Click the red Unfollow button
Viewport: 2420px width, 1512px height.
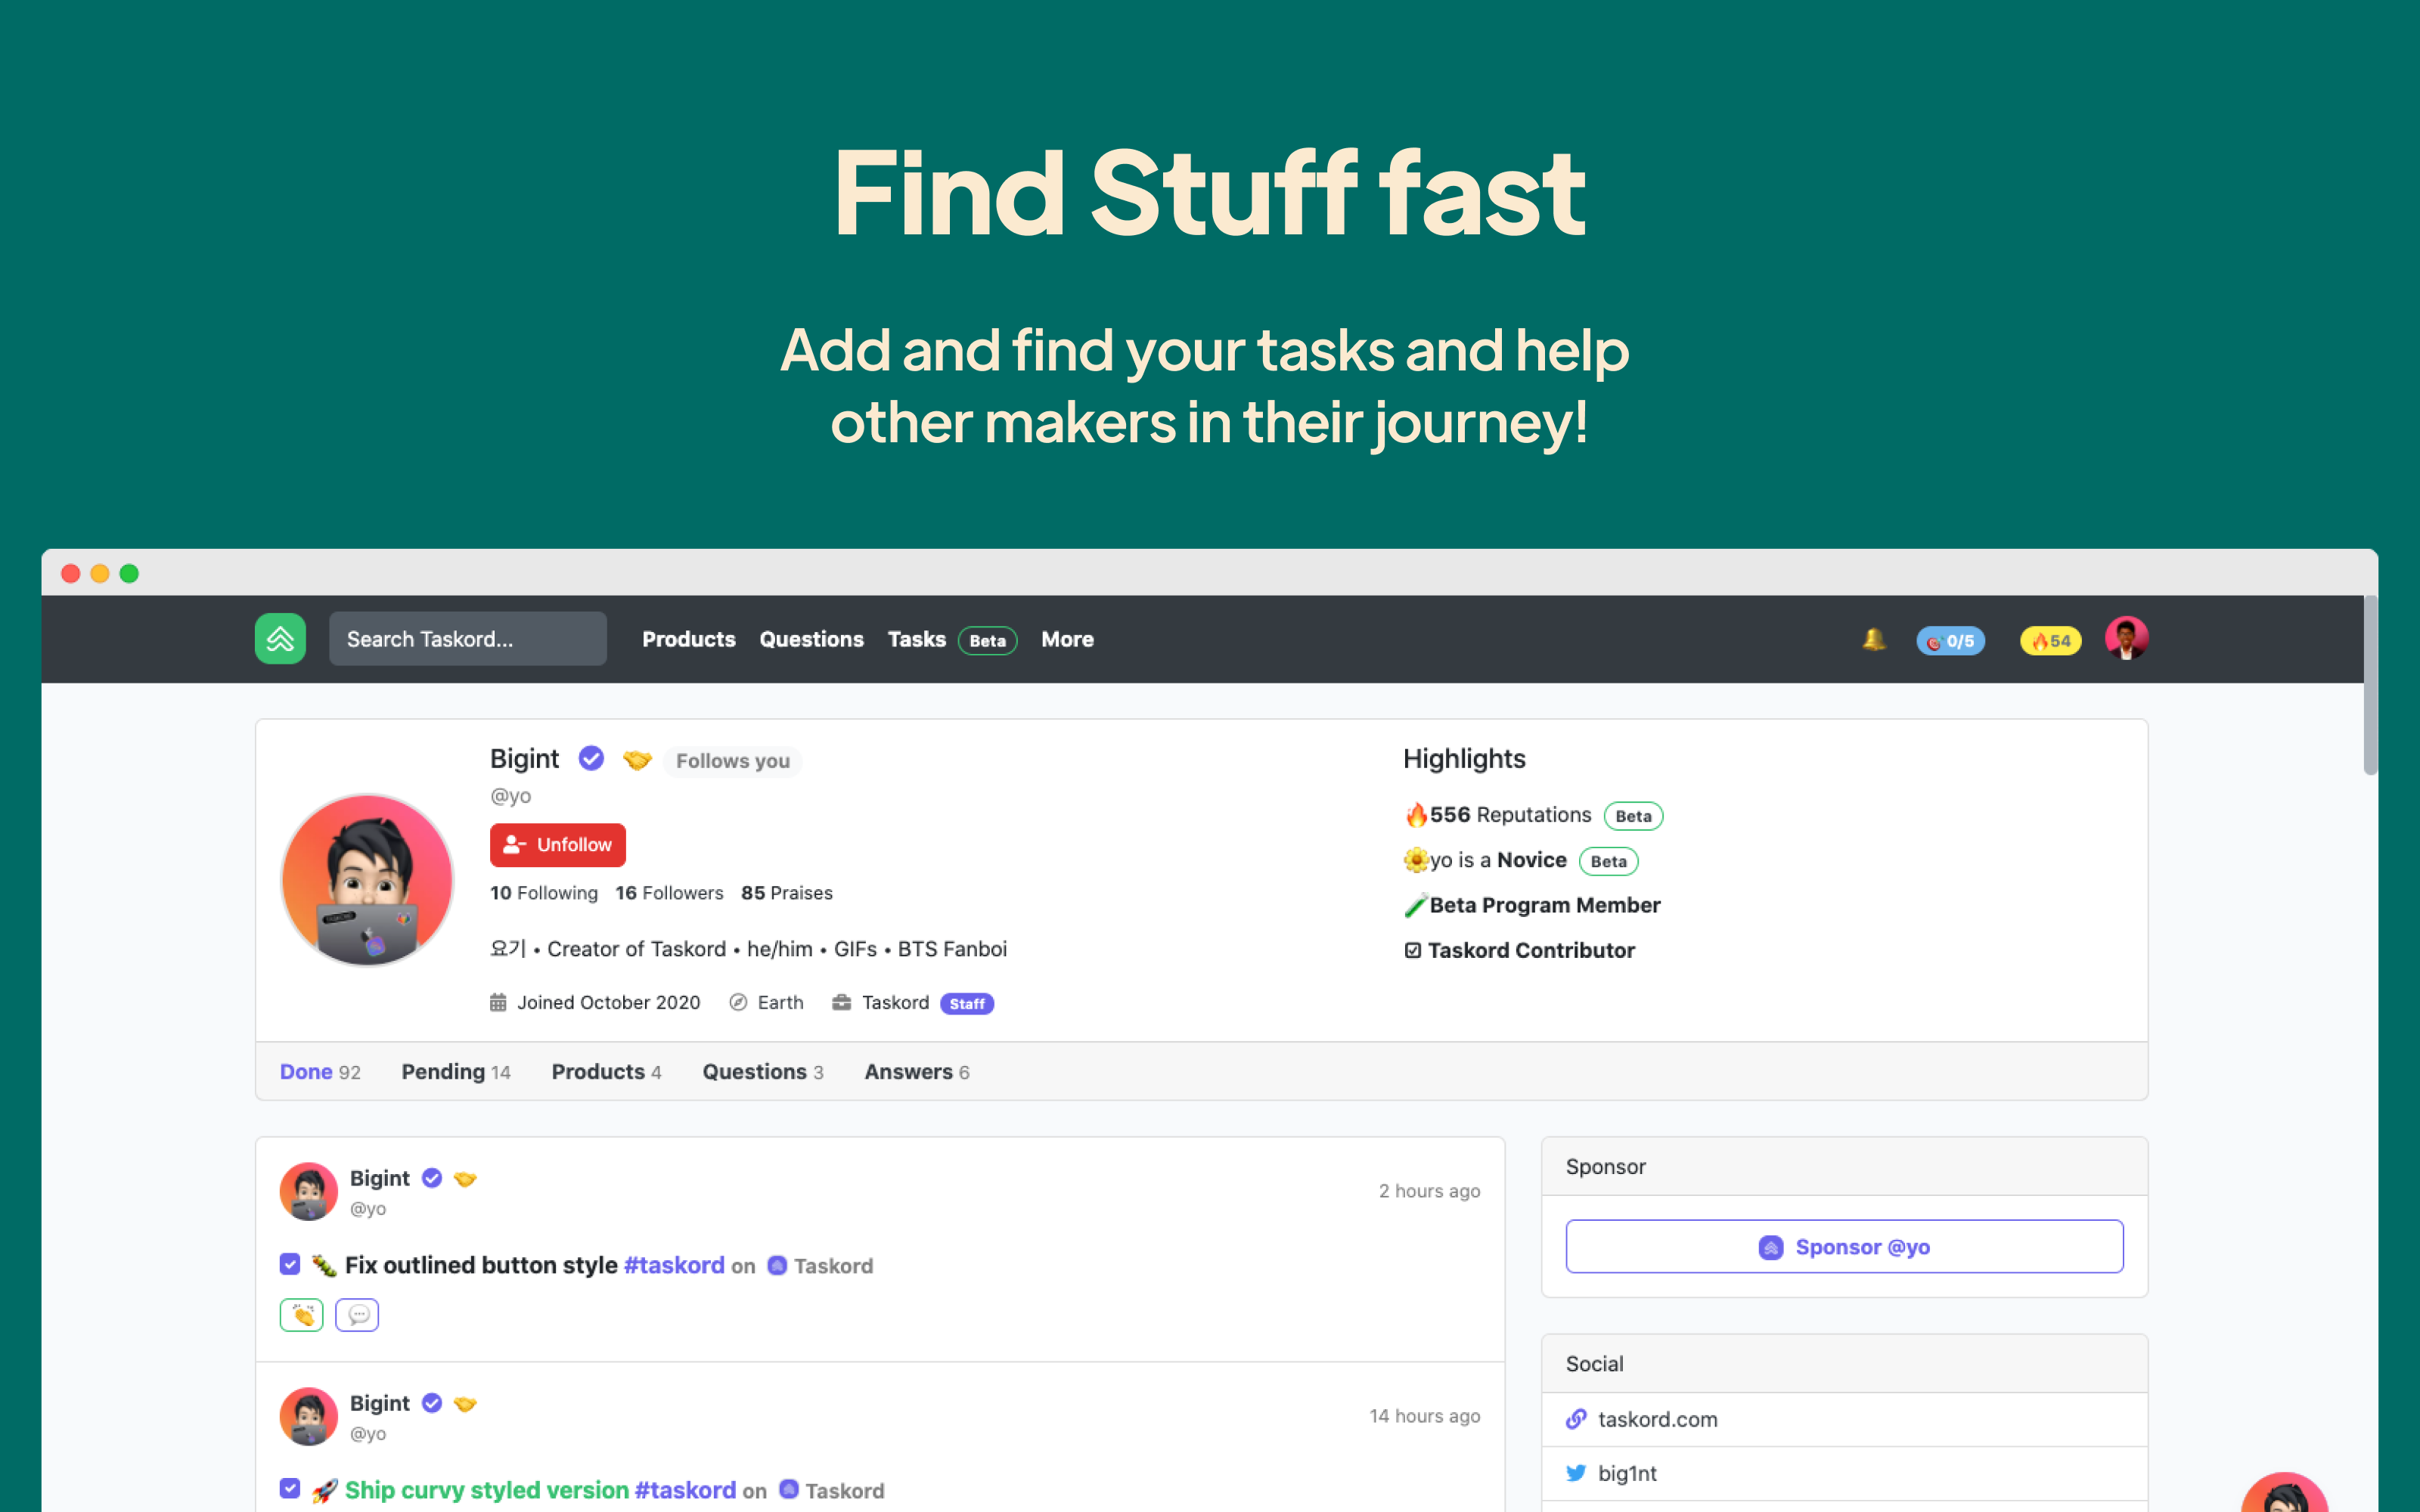(x=557, y=845)
